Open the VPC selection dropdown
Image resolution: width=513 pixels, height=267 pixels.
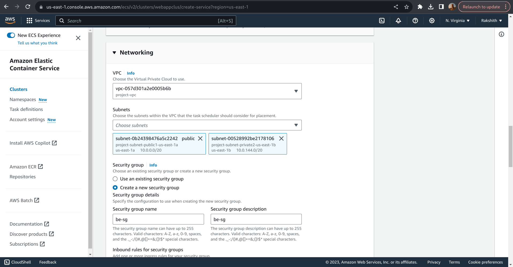pos(207,91)
